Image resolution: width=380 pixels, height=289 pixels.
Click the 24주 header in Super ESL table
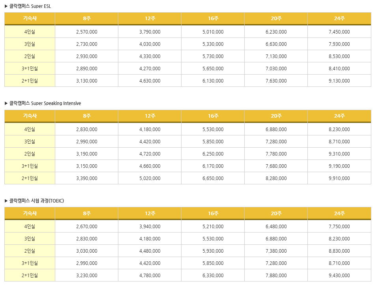click(339, 19)
